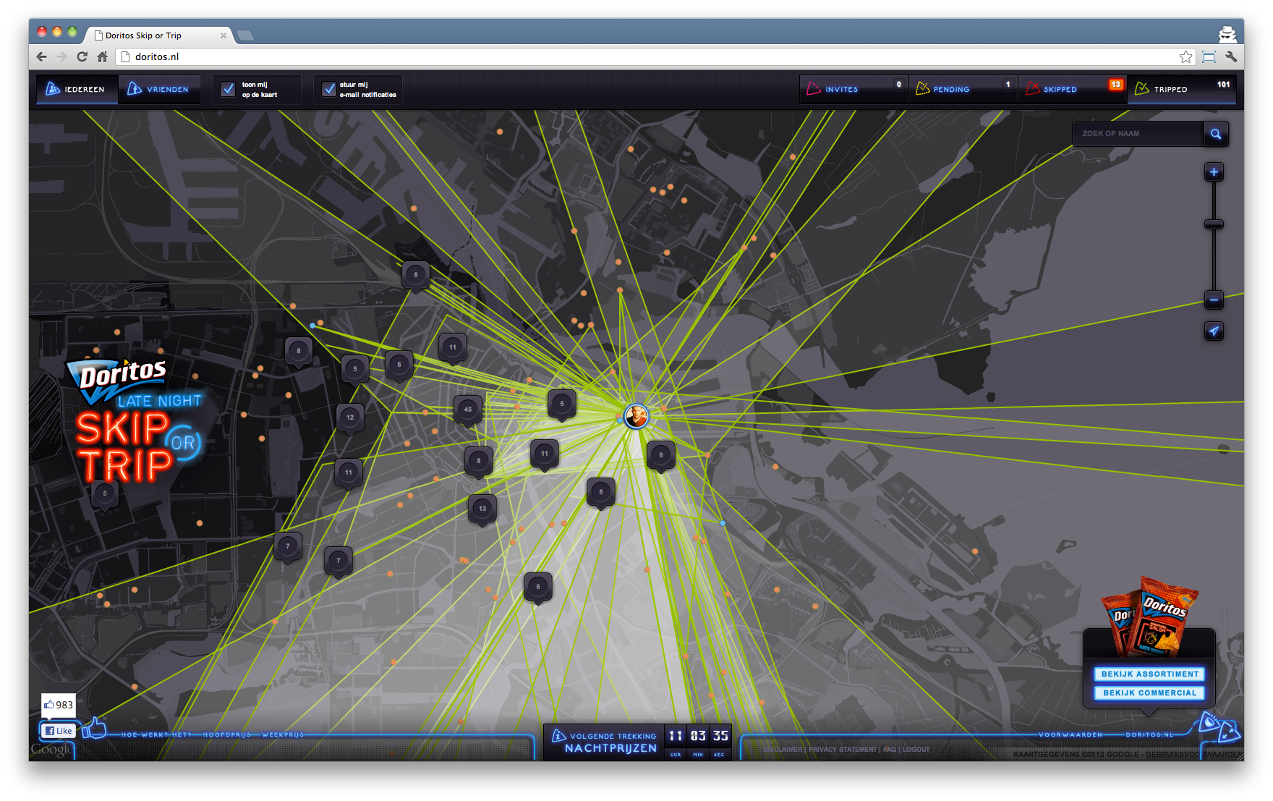Click the countdown hours value 11
1273x801 pixels.
(x=676, y=736)
